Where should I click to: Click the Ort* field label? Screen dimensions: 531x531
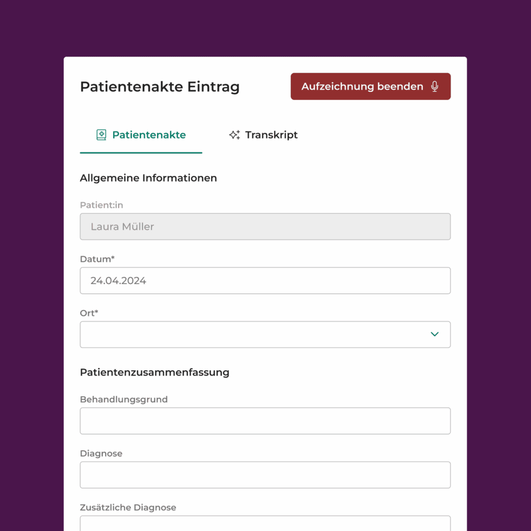tap(89, 313)
